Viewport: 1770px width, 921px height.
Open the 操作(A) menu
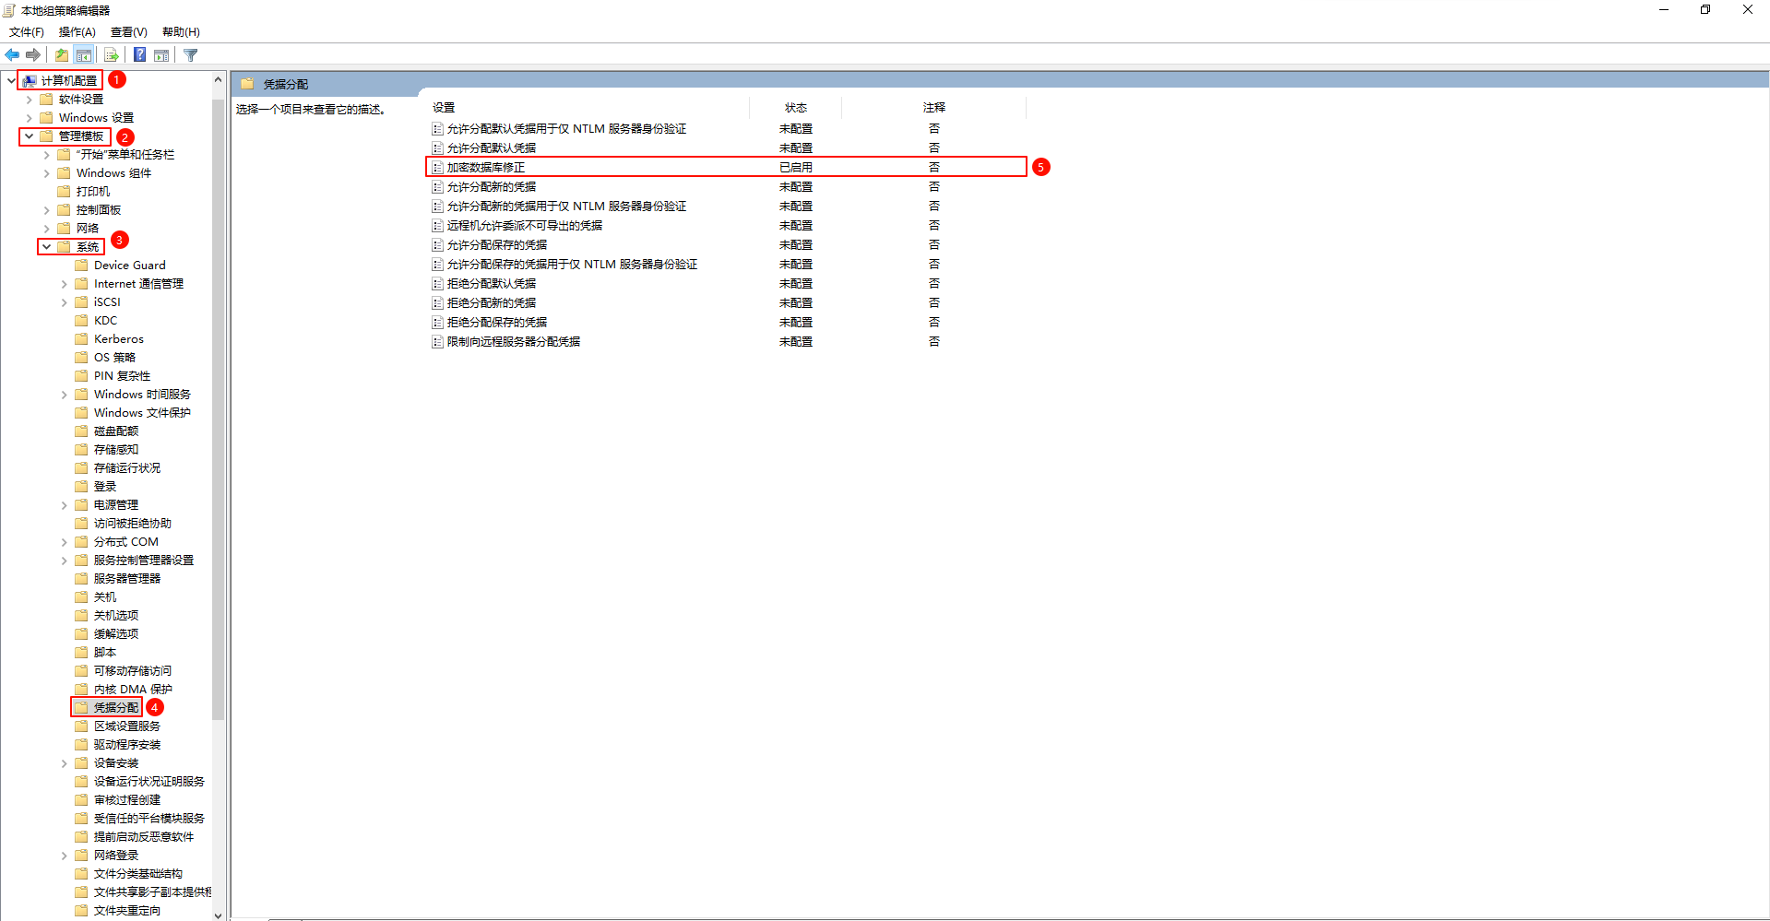coord(77,32)
